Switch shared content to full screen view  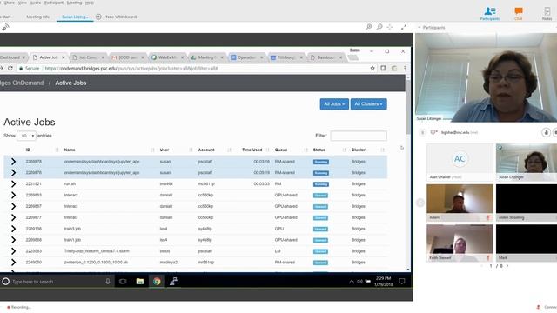[x=404, y=27]
